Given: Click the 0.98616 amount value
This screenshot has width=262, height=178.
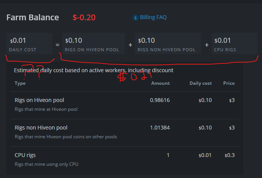Looking at the screenshot, I should click(x=160, y=100).
